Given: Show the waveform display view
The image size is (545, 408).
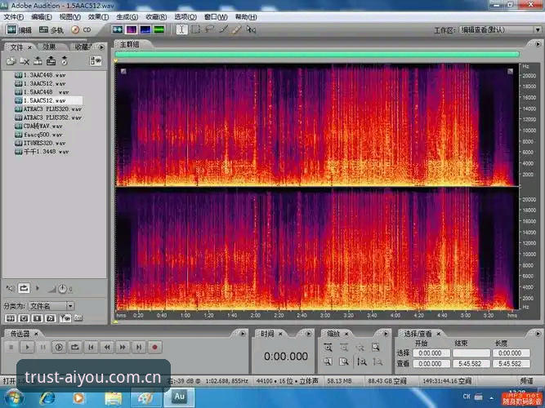Looking at the screenshot, I should point(118,30).
